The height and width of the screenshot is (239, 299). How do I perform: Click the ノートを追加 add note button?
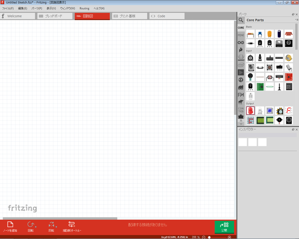coord(10,227)
